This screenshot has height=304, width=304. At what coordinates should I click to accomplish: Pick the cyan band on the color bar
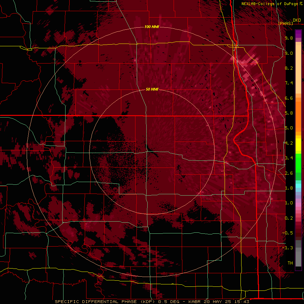click(298, 185)
